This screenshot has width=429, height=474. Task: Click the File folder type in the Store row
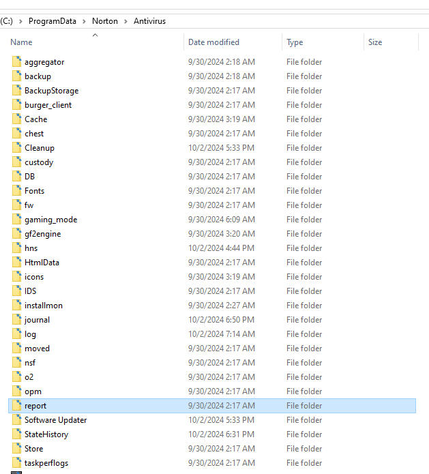pos(304,449)
